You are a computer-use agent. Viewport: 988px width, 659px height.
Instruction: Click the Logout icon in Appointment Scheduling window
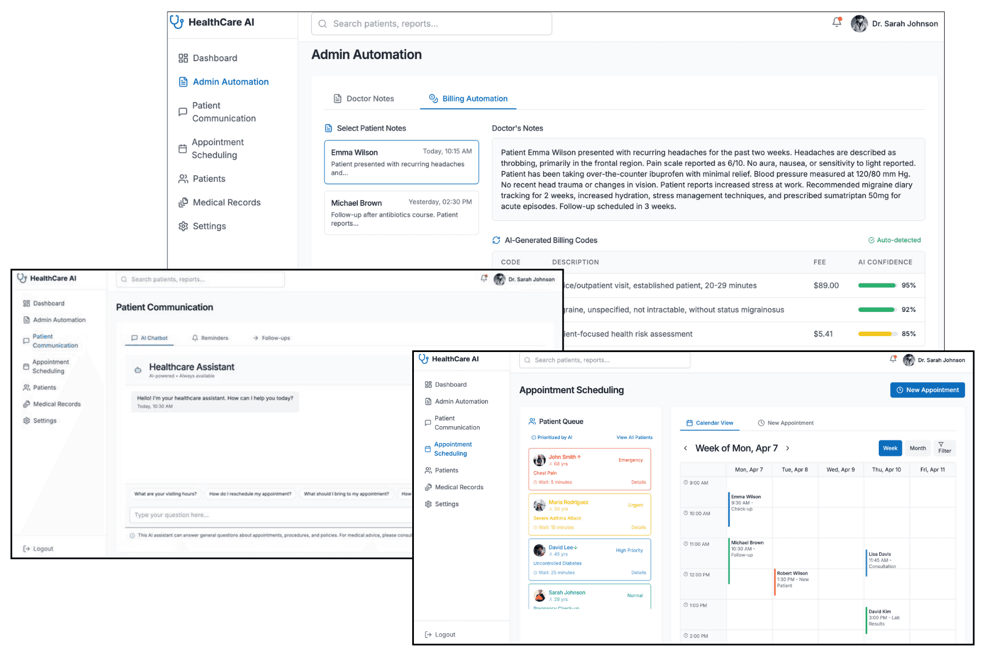428,634
